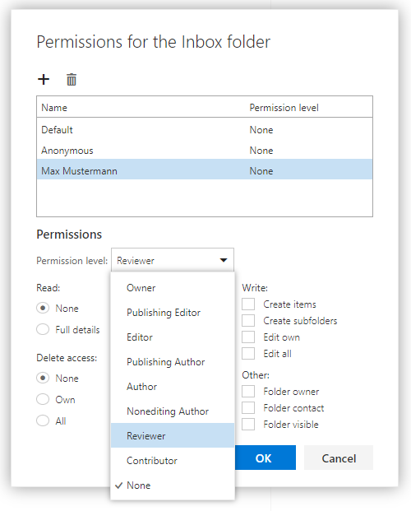This screenshot has width=411, height=511.
Task: Select the All delete access radio
Action: click(43, 420)
